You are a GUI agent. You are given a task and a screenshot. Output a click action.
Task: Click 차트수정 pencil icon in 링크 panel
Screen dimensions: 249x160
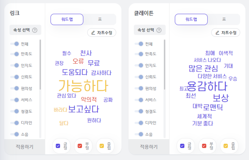[93, 33]
